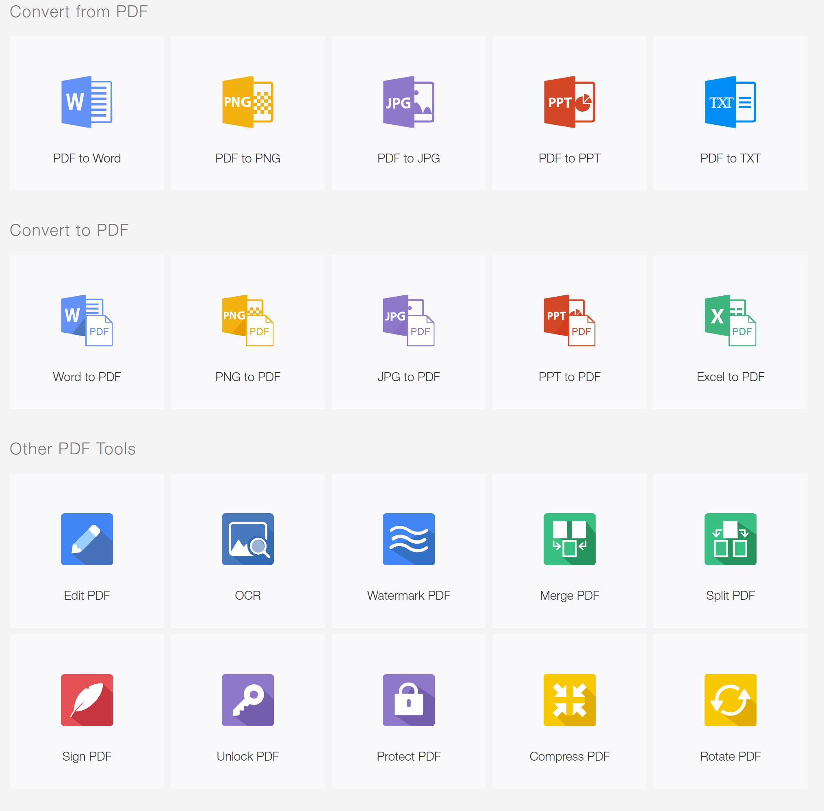Click the "OCR" label text
The width and height of the screenshot is (824, 811).
(x=248, y=596)
